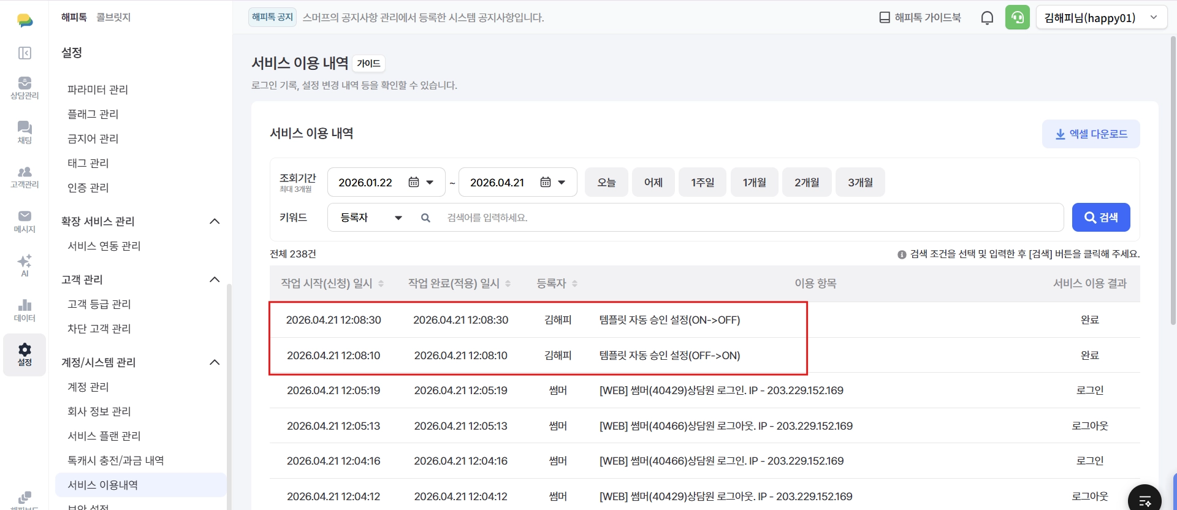1177x510 pixels.
Task: Set period to 2개월
Action: pos(807,182)
